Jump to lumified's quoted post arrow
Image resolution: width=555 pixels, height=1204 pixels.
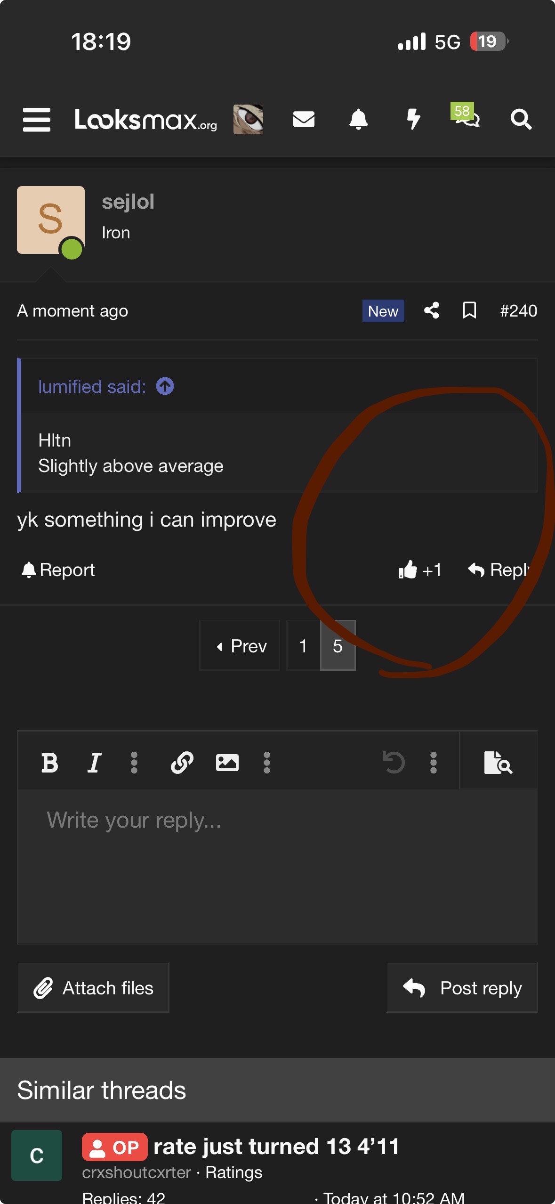point(165,386)
